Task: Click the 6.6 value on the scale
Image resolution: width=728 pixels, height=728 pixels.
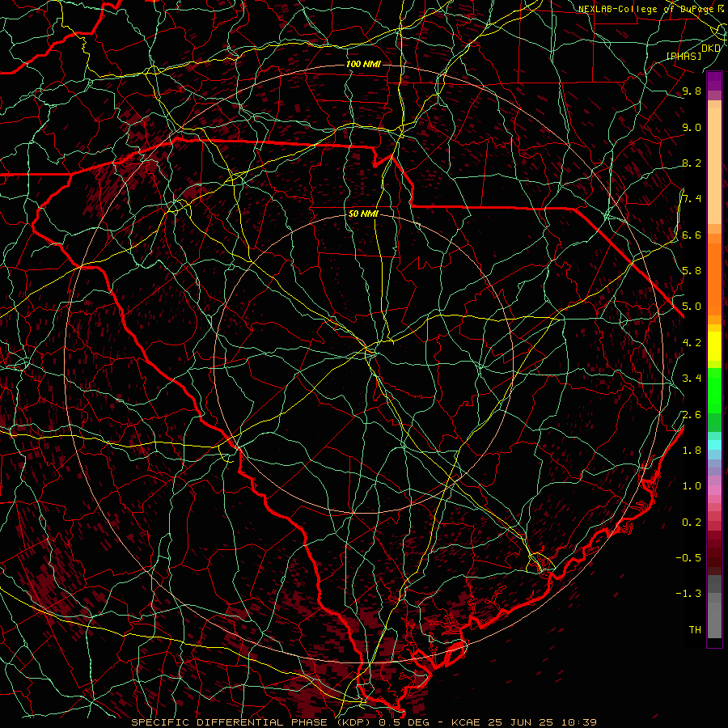Action: pyautogui.click(x=692, y=235)
